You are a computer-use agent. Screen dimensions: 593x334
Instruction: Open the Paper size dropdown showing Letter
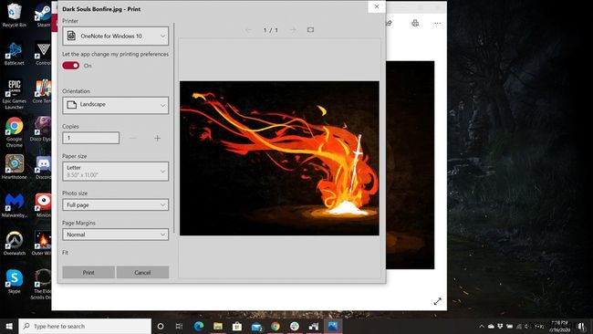pyautogui.click(x=115, y=171)
